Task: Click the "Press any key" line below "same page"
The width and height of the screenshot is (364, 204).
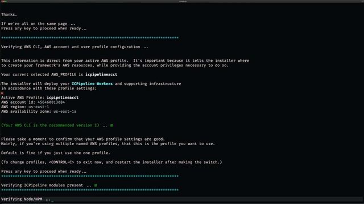Action: (44, 28)
